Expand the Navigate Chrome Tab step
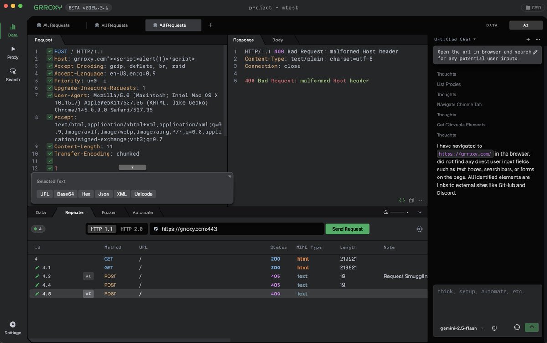Image resolution: width=547 pixels, height=343 pixels. 459,105
